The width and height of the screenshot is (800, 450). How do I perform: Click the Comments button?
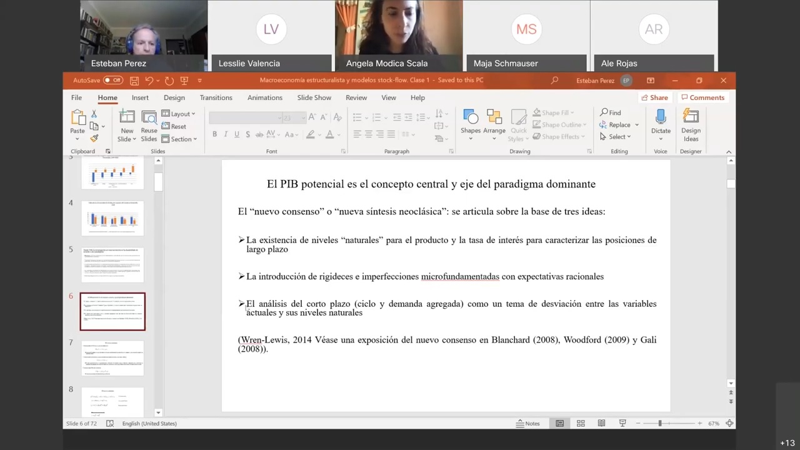click(x=702, y=97)
